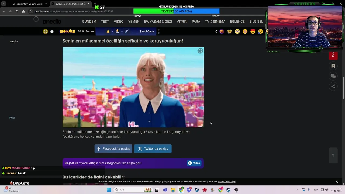345x194 pixels.
Task: Click the taskbar search box 'Ara'
Action: (x=133, y=190)
